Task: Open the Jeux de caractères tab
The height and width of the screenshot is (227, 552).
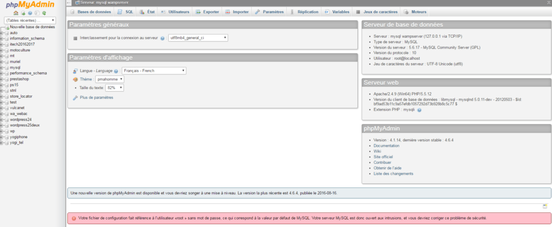Action: (376, 12)
